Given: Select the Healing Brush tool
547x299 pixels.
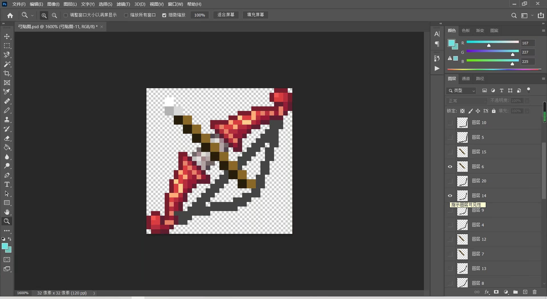Looking at the screenshot, I should coord(7,101).
